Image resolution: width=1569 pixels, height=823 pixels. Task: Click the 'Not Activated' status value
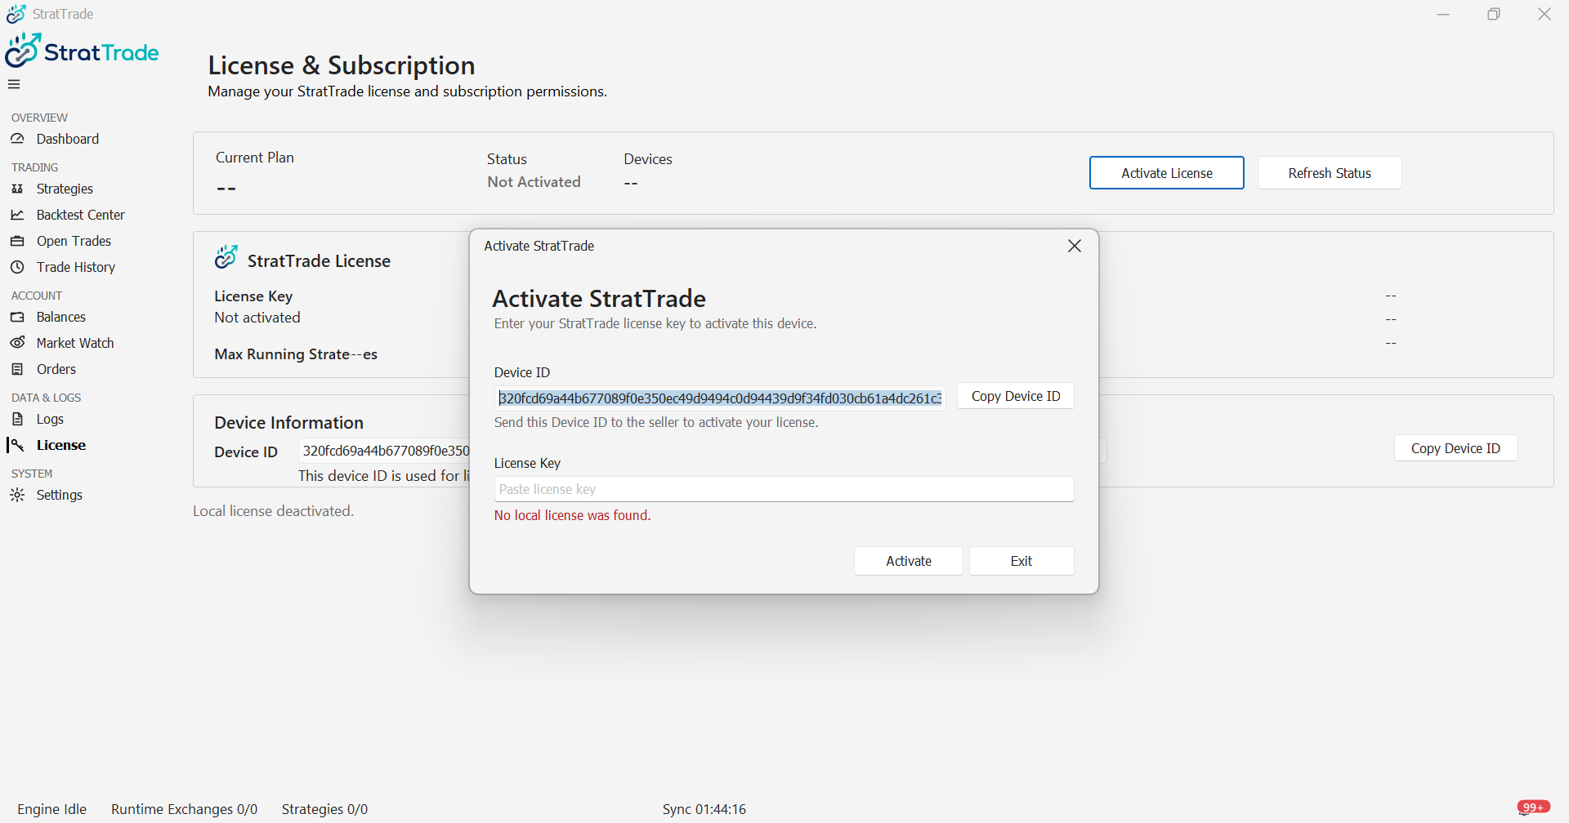[534, 182]
